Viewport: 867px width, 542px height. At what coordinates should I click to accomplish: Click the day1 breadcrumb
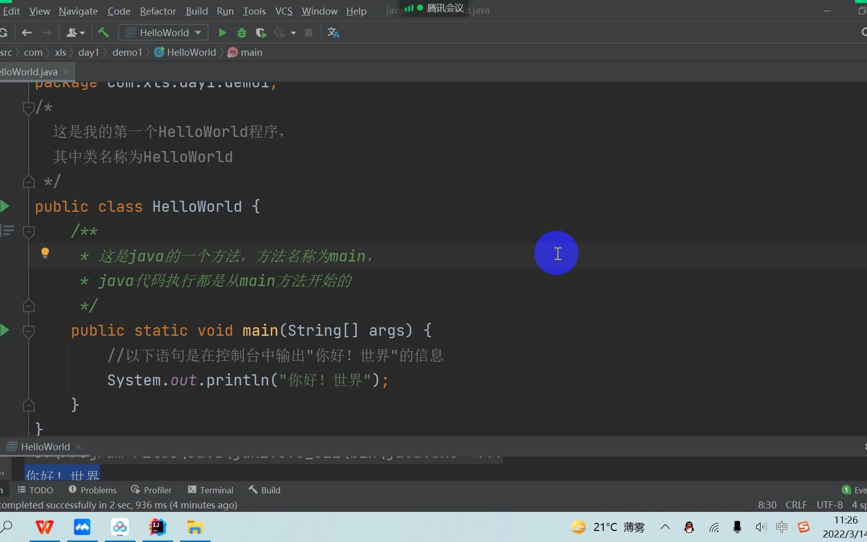[x=89, y=52]
